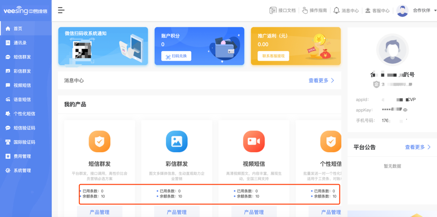
Task: Click 0.00 rebate amount value
Action: [263, 45]
